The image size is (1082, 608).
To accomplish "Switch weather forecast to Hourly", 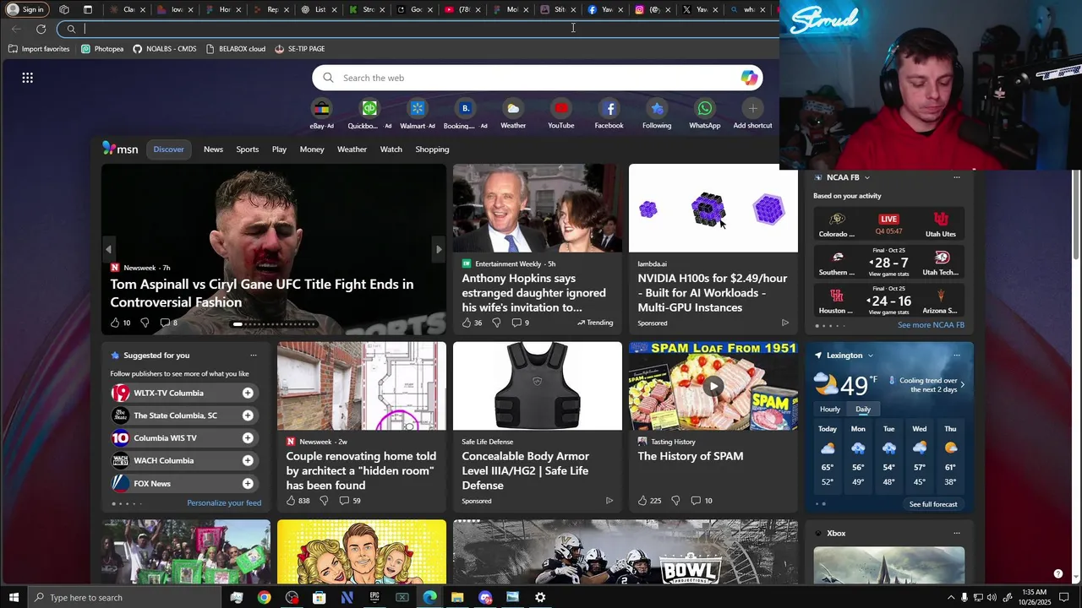I will (x=830, y=409).
